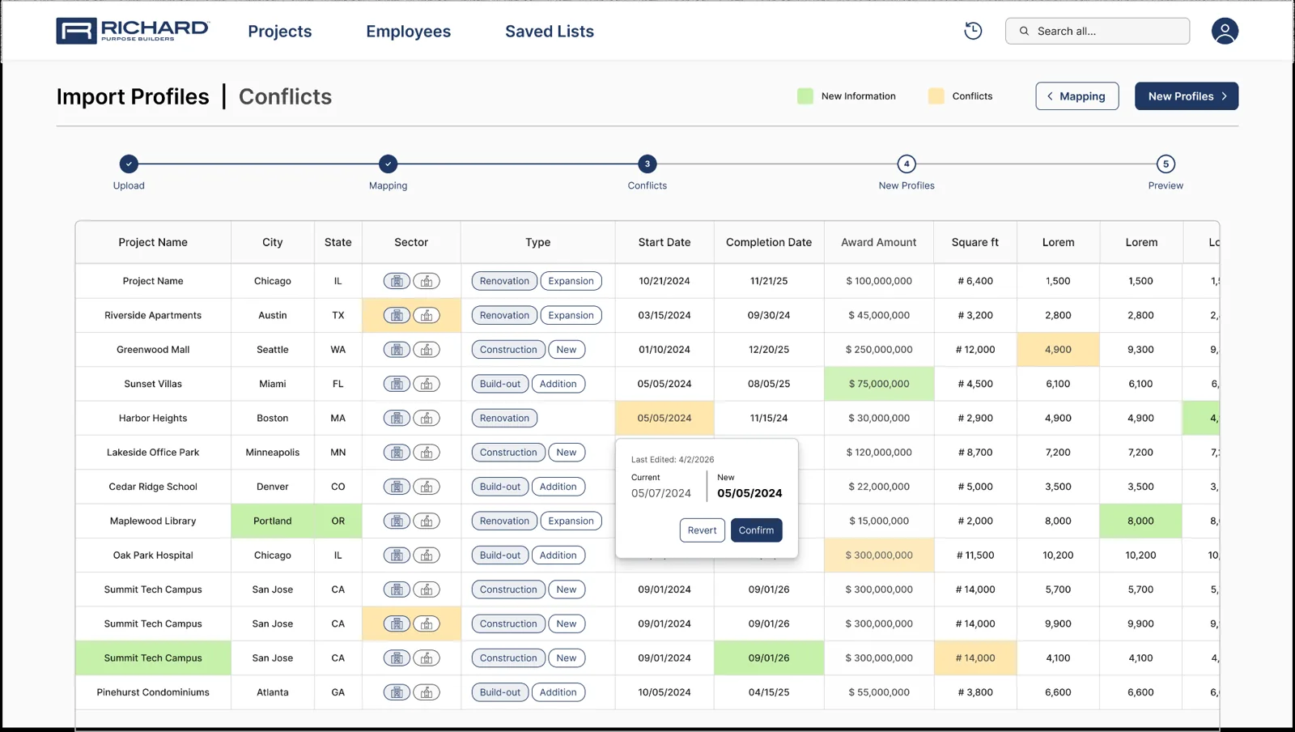1295x732 pixels.
Task: Go back to Mapping button
Action: 1077,96
